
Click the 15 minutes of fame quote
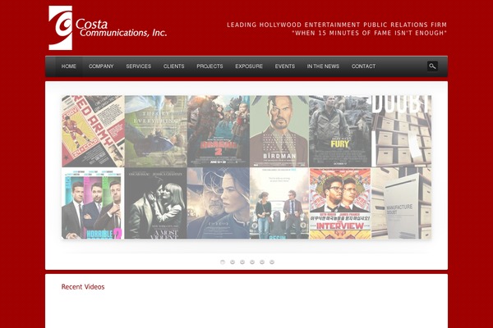click(370, 33)
